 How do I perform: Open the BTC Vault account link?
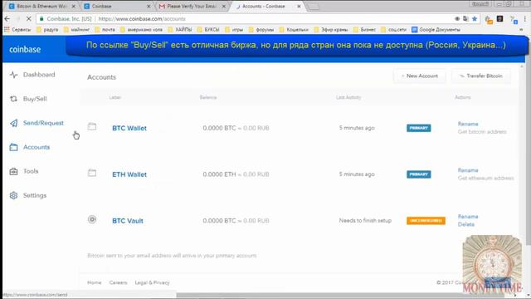tap(128, 221)
